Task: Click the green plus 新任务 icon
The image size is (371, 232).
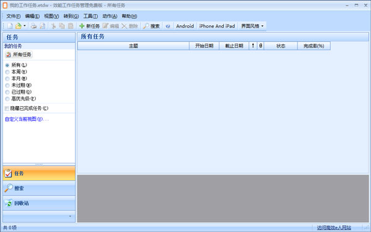Action: point(82,26)
